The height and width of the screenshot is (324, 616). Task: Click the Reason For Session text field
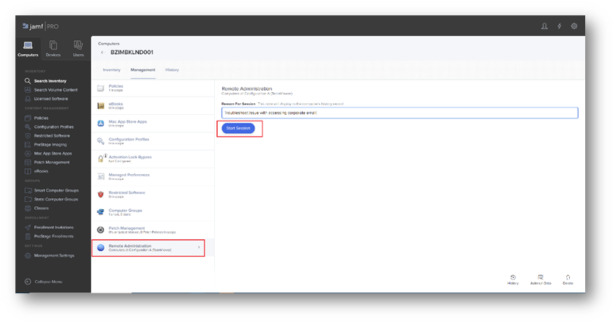tap(399, 113)
